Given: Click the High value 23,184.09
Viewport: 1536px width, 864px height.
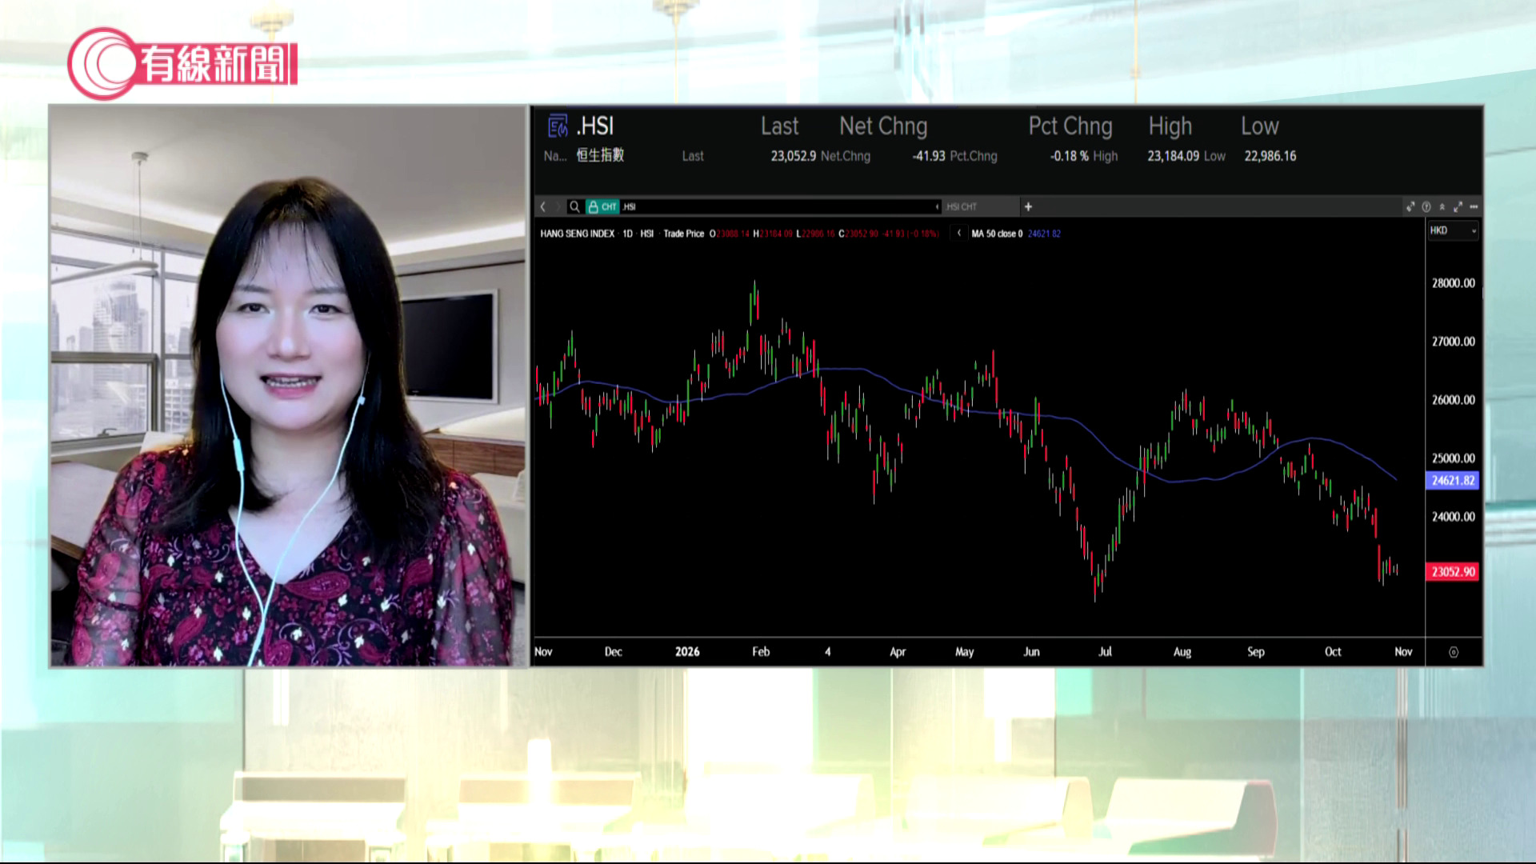Looking at the screenshot, I should click(x=1174, y=156).
